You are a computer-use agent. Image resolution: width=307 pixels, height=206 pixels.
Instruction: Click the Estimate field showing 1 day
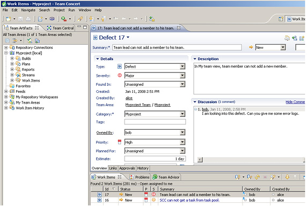point(155,159)
